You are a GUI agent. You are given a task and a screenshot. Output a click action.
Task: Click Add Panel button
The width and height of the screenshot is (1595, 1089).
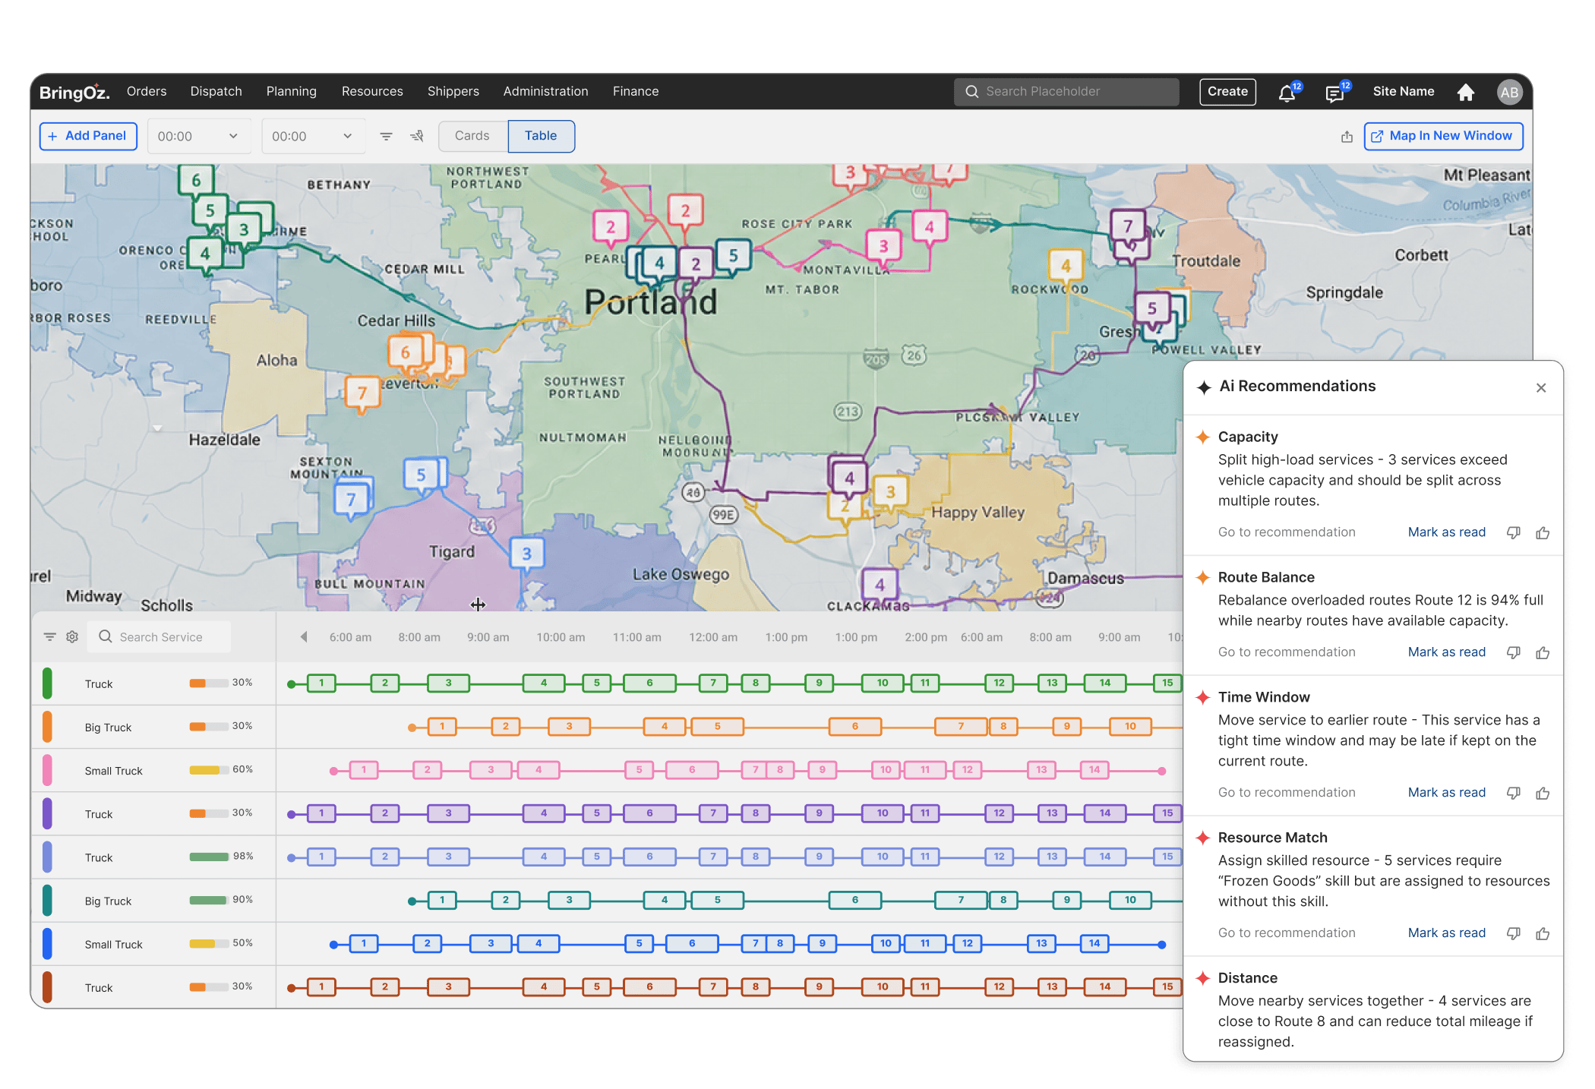tap(88, 136)
